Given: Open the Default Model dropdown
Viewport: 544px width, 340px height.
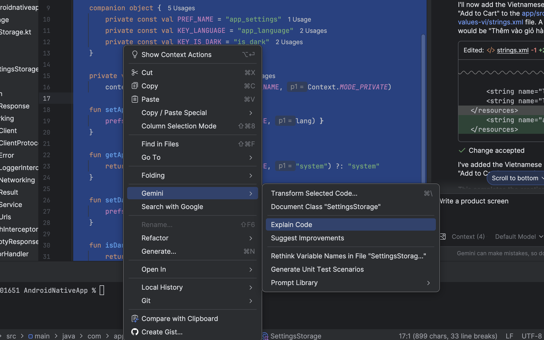Looking at the screenshot, I should click(x=519, y=237).
